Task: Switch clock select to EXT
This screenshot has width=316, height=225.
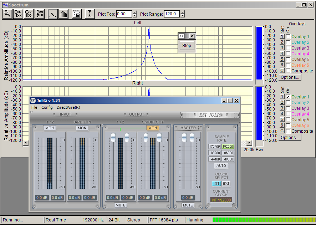Action: click(x=226, y=184)
